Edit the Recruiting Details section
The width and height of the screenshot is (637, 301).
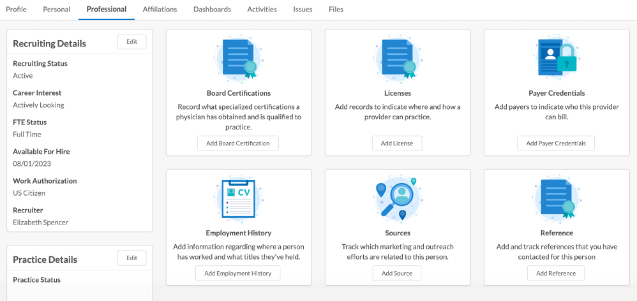[131, 41]
